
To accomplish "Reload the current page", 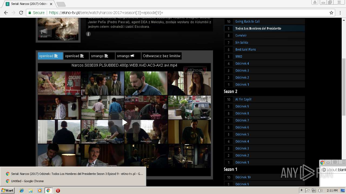I will pyautogui.click(x=21, y=13).
